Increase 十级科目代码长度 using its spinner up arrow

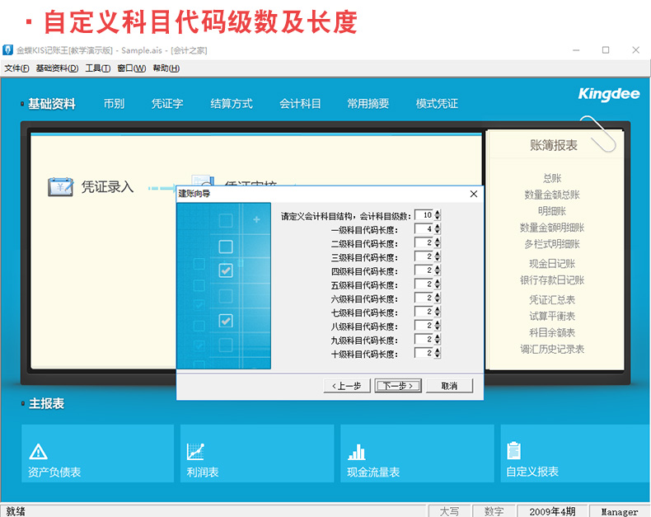[x=438, y=350]
